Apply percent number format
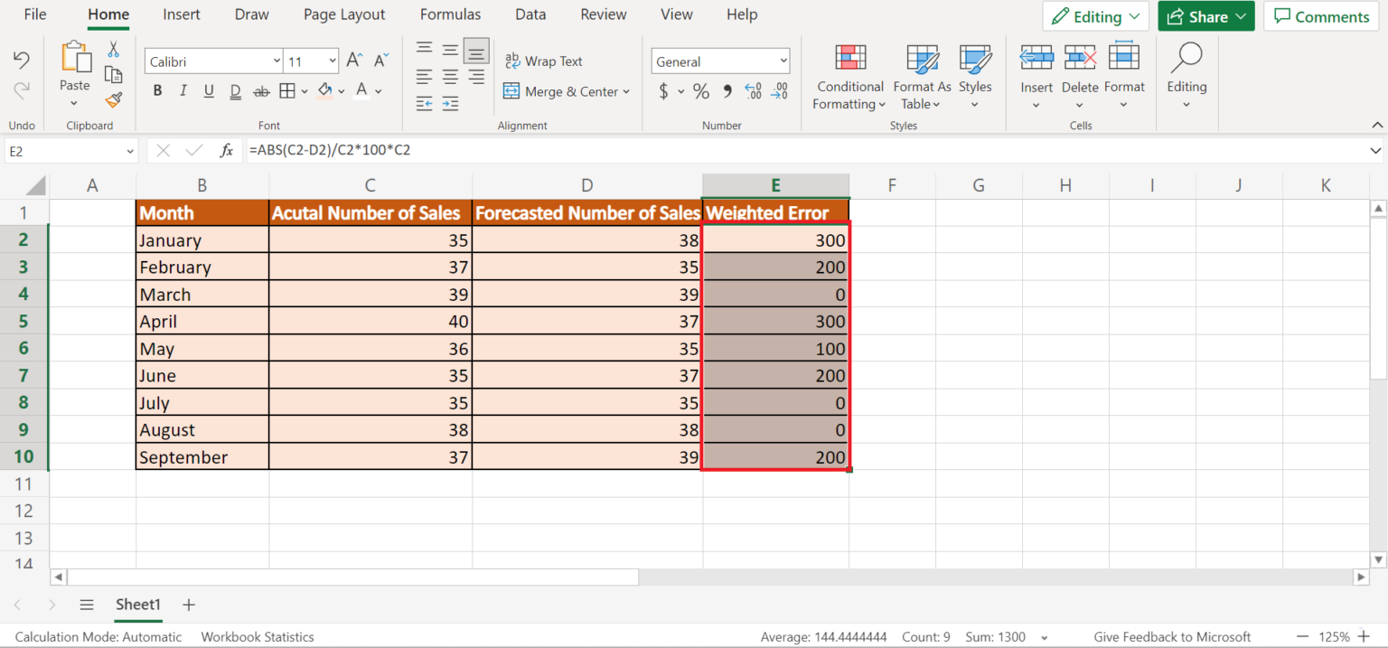The width and height of the screenshot is (1388, 648). (x=701, y=90)
